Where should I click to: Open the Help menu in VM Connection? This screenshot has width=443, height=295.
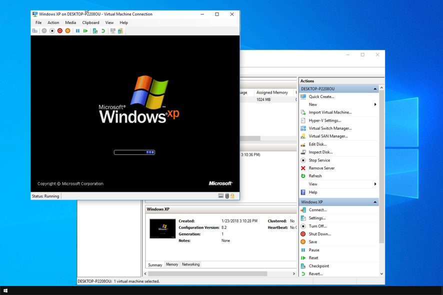pyautogui.click(x=123, y=22)
